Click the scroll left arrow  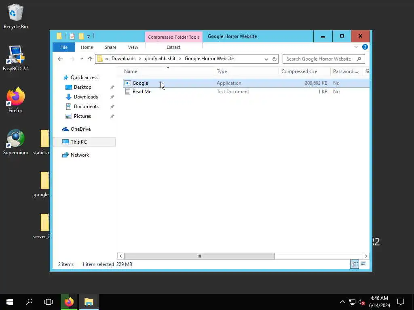pyautogui.click(x=120, y=256)
